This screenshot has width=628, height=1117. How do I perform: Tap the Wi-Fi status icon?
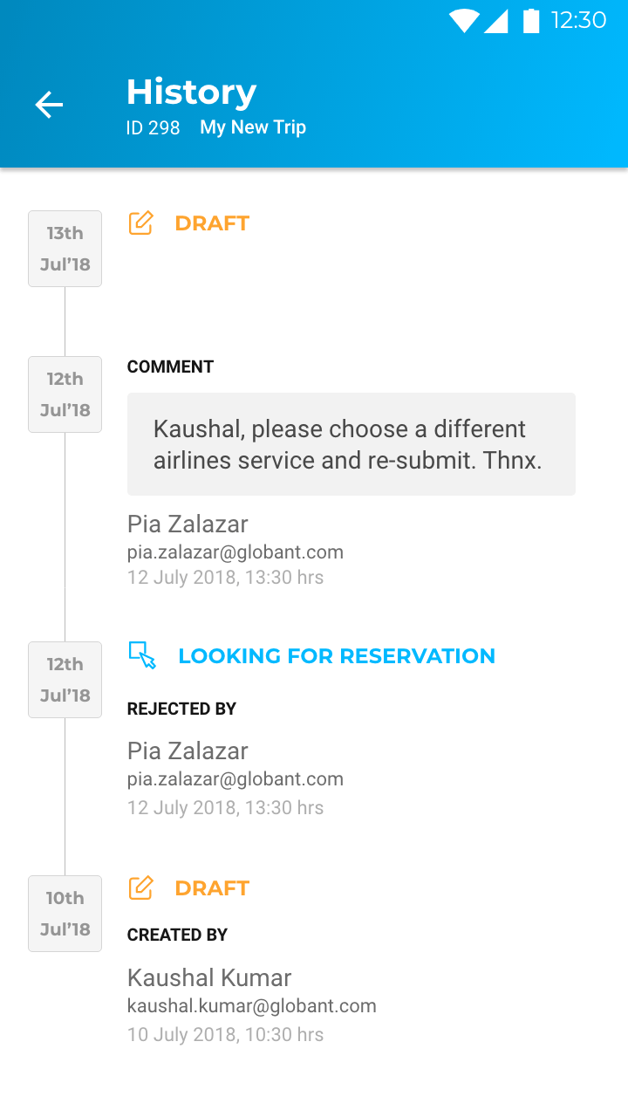point(464,21)
